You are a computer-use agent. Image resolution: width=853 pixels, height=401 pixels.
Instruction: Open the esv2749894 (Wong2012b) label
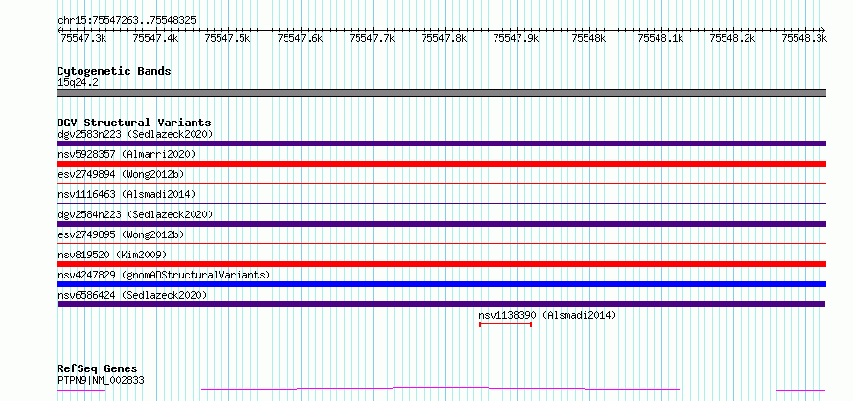tap(121, 174)
